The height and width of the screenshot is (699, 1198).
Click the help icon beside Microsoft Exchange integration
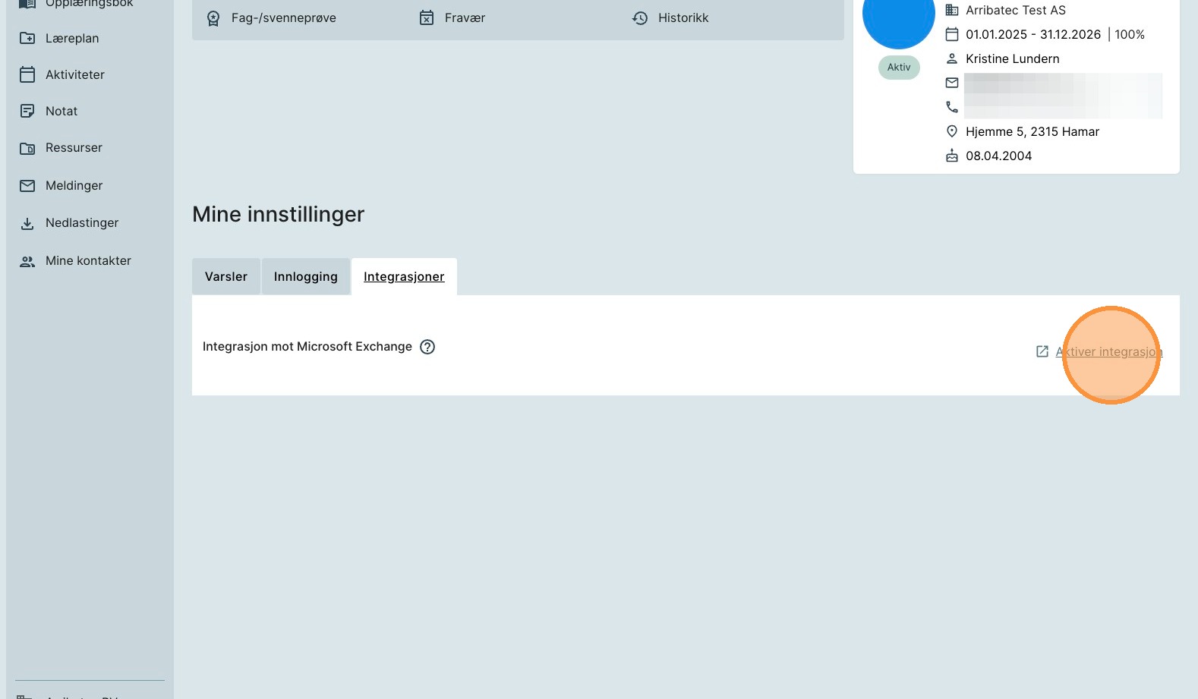tap(427, 347)
